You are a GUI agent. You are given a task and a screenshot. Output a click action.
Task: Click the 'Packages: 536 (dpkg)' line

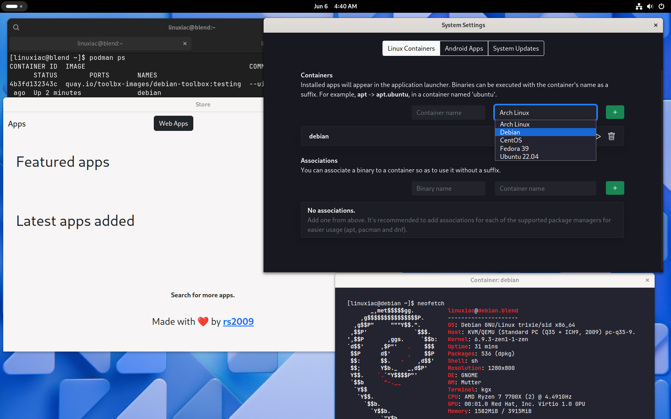pos(481,354)
